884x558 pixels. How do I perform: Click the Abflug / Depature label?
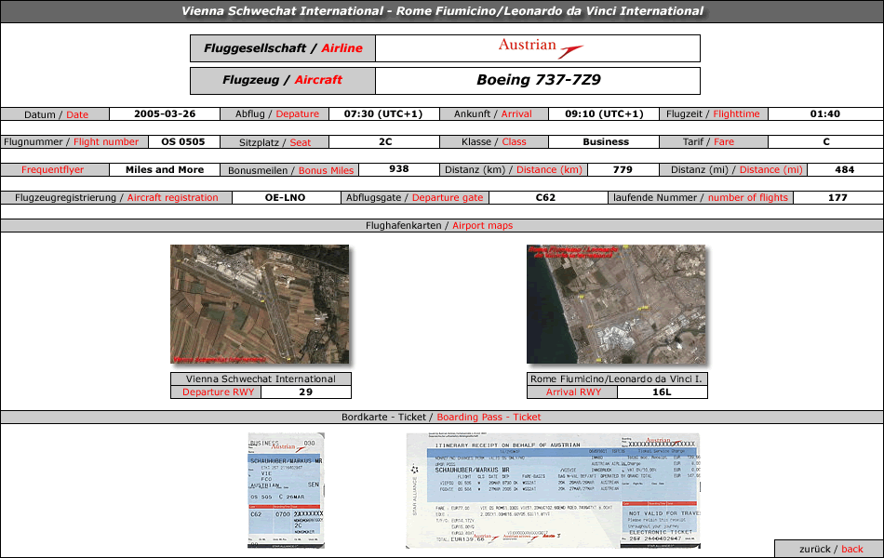(274, 113)
